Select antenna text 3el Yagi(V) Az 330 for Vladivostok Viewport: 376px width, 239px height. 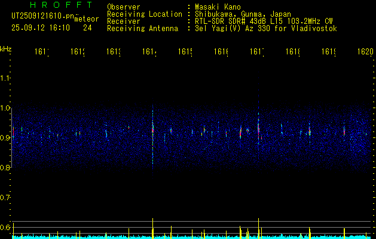[265, 29]
